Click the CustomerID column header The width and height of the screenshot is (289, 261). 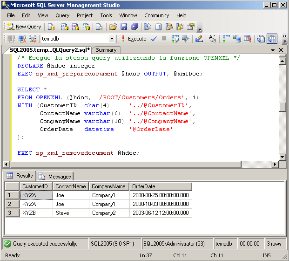[x=36, y=186]
